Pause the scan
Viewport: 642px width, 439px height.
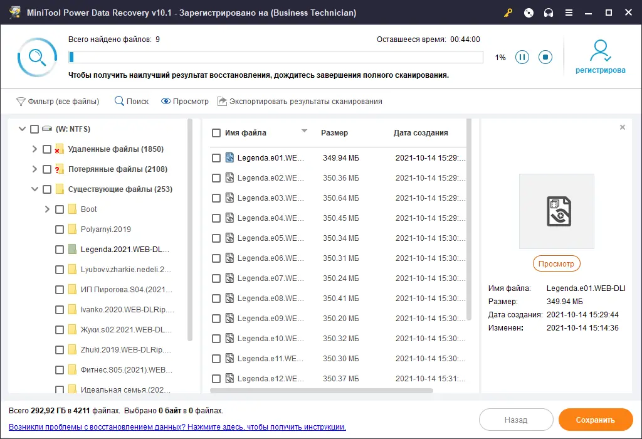(522, 57)
